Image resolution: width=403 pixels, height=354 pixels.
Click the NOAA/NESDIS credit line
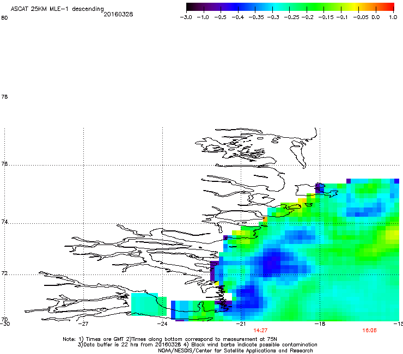(x=235, y=351)
